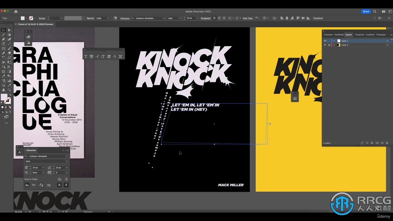Pick the Line Segment tool
The width and height of the screenshot is (393, 221).
(9, 44)
